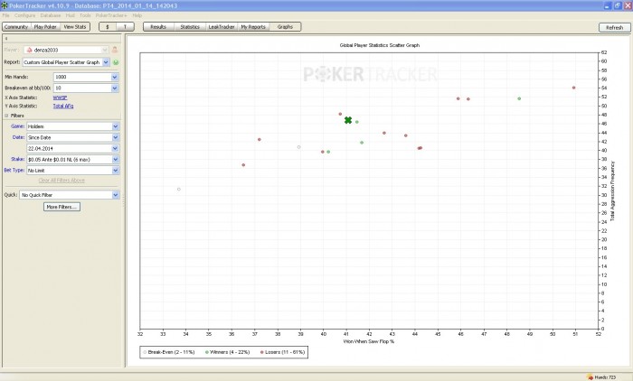
Task: Click the Total AFq Y axis link
Action: [x=63, y=106]
